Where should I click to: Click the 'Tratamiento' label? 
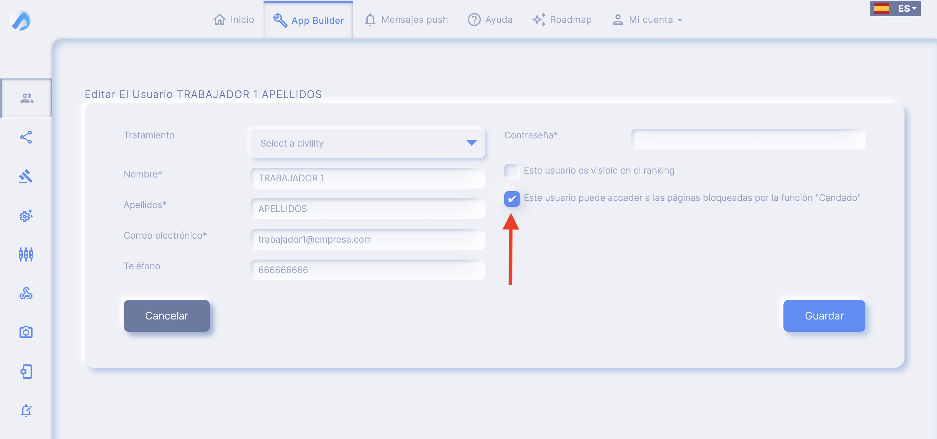click(149, 135)
